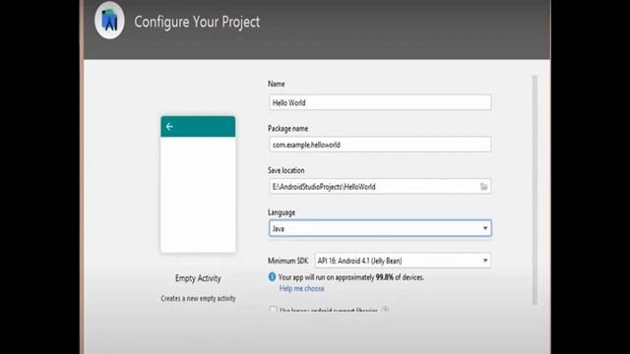Image resolution: width=630 pixels, height=354 pixels.
Task: Click the 99.8% of devices message
Action: [350, 277]
